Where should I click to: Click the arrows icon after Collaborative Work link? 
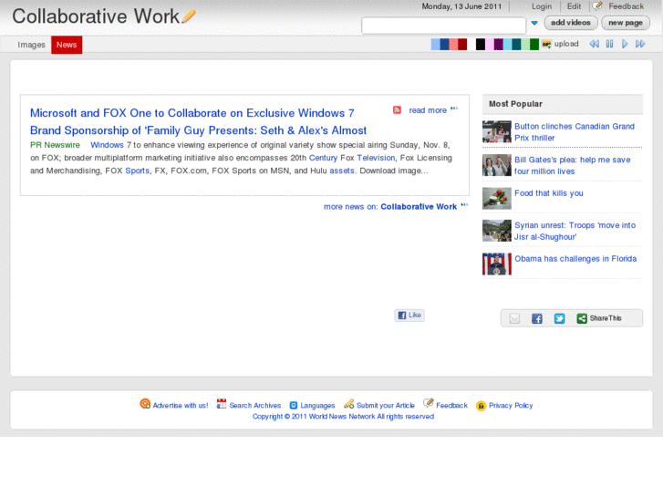pos(465,205)
